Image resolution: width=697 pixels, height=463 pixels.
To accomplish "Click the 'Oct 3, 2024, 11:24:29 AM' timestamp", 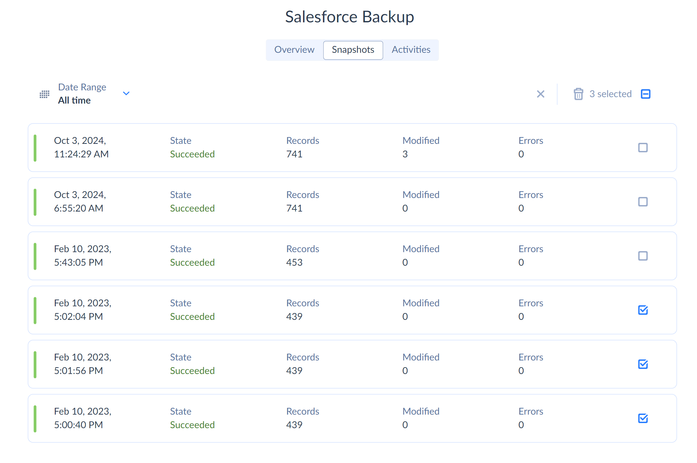I will [x=81, y=147].
